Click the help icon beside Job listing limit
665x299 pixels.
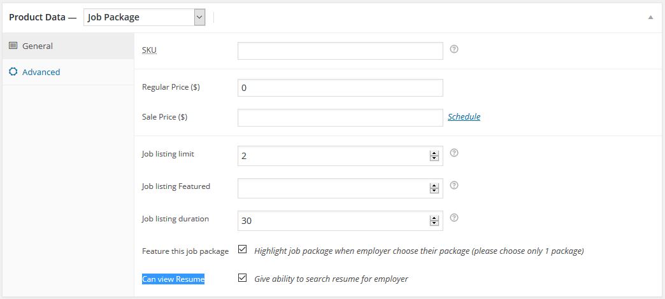(454, 153)
